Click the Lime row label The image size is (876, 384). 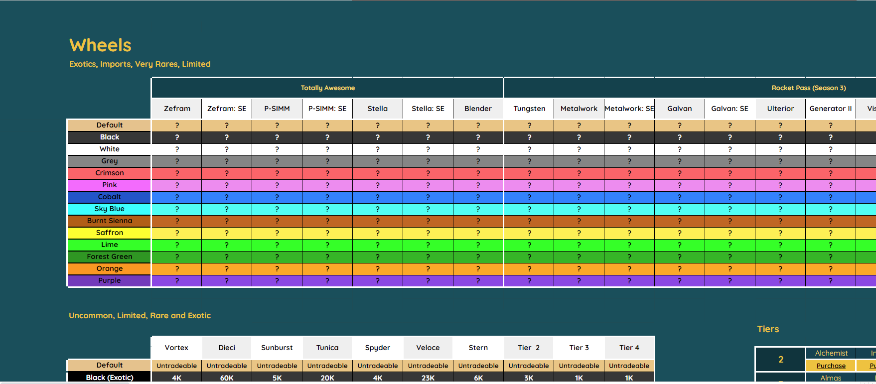(109, 245)
